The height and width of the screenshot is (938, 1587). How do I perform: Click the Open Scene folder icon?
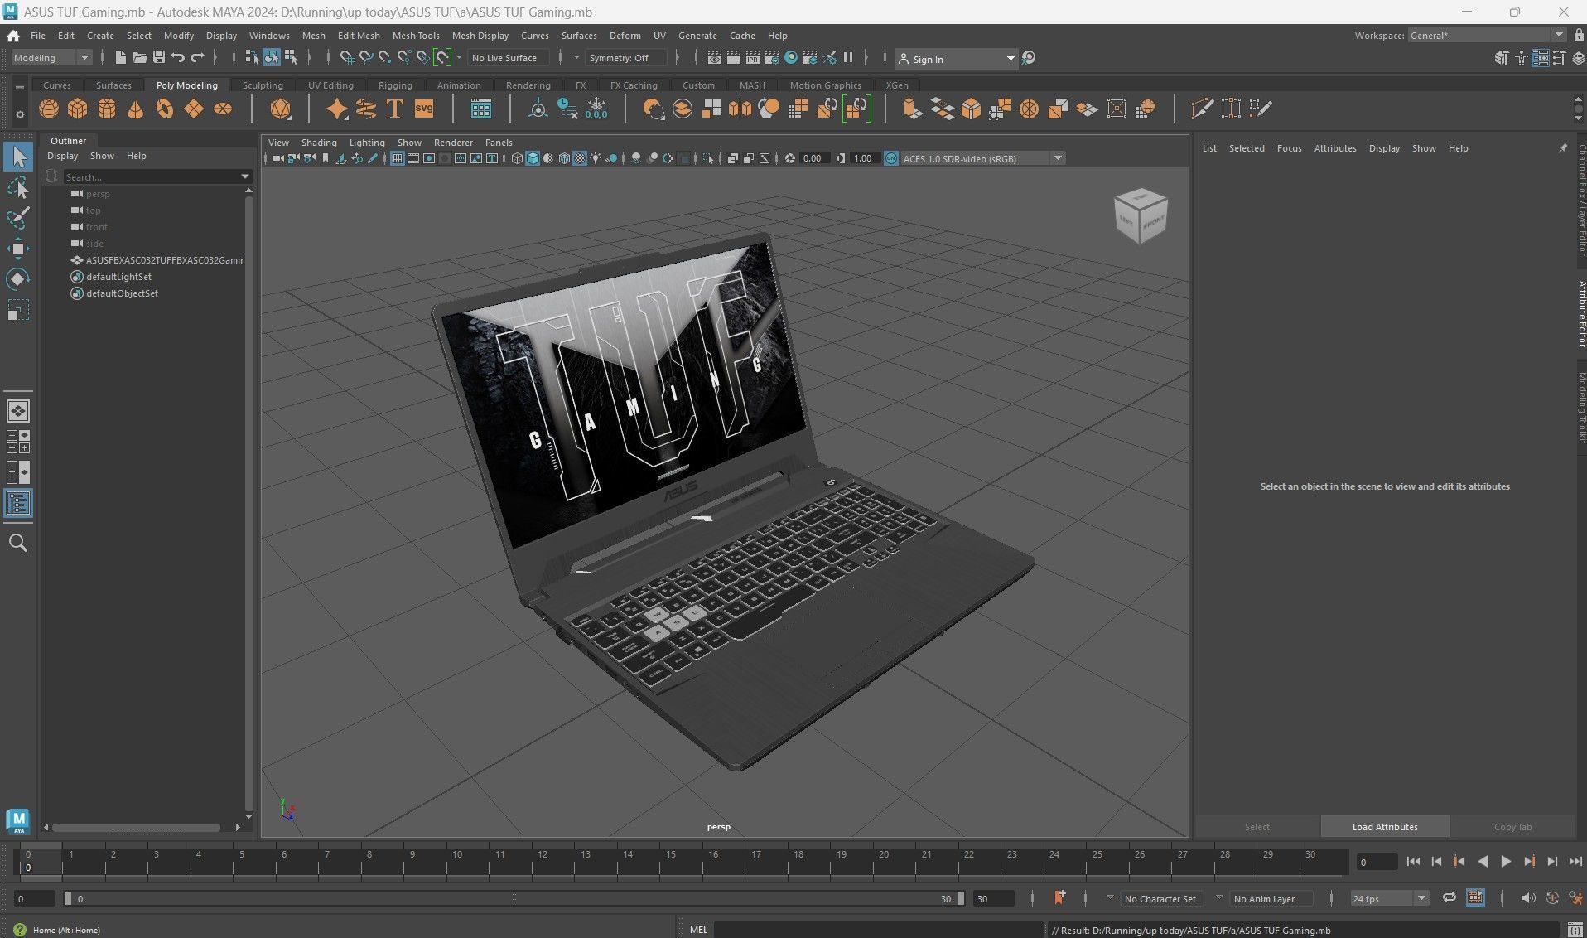tap(140, 58)
